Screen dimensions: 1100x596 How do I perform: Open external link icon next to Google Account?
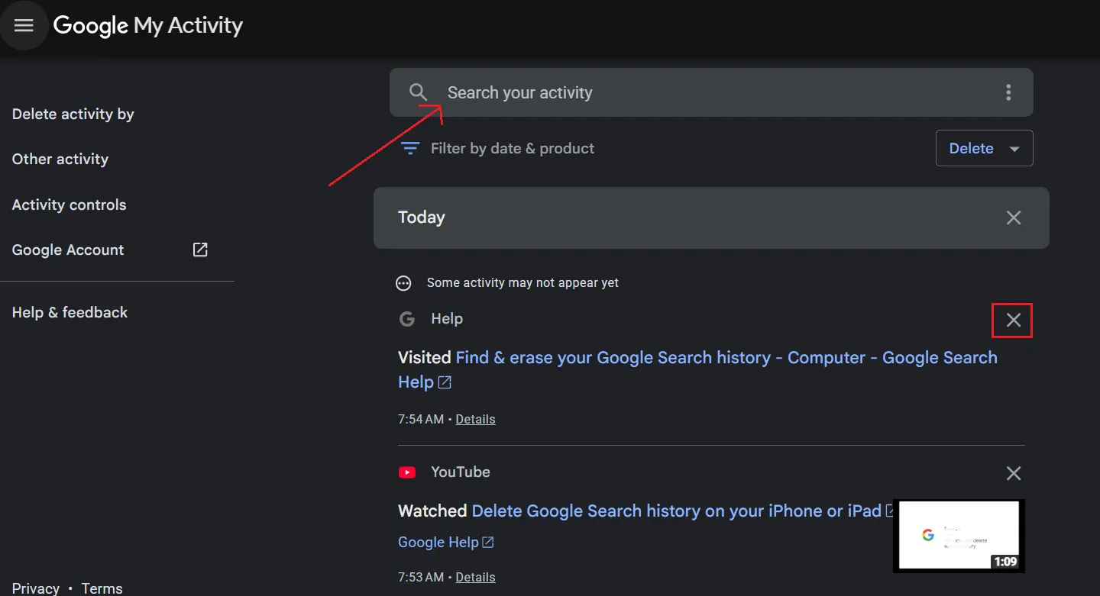pyautogui.click(x=200, y=250)
